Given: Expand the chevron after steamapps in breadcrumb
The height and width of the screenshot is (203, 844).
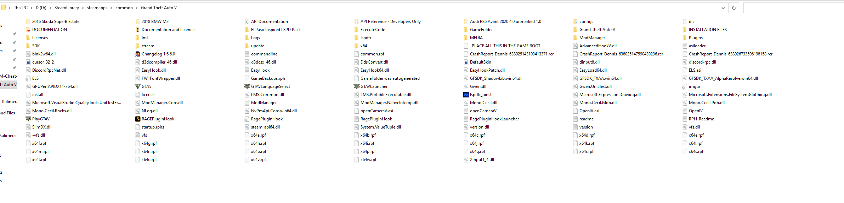Looking at the screenshot, I should pos(112,8).
